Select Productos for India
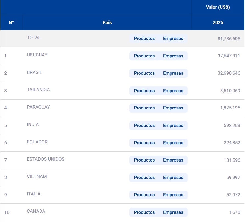 click(x=144, y=125)
